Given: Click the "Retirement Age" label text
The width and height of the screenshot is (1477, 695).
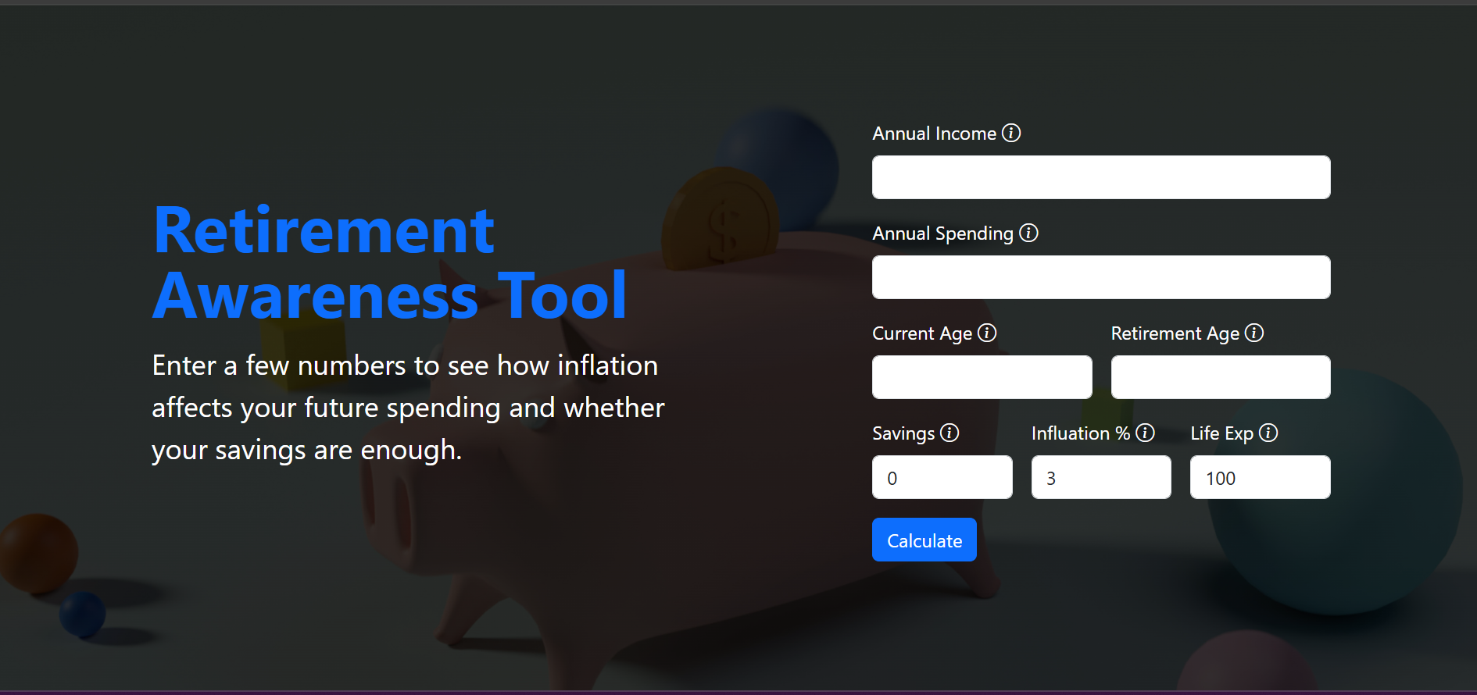Looking at the screenshot, I should [x=1175, y=333].
